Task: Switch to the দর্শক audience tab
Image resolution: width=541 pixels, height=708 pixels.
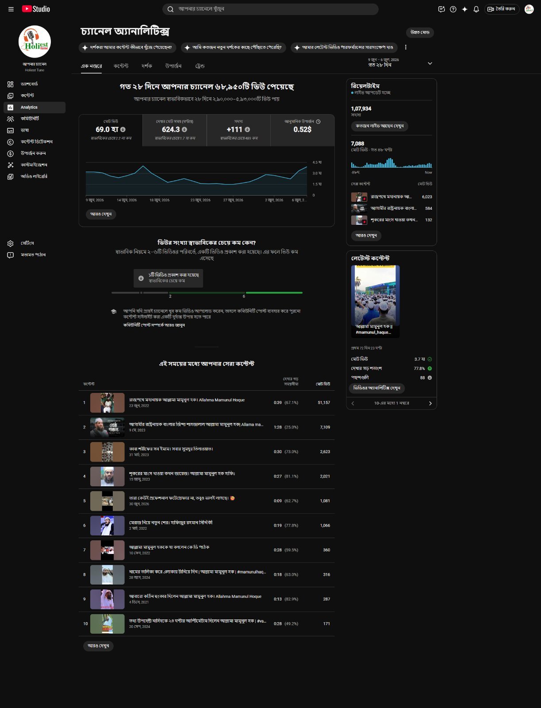Action: pyautogui.click(x=147, y=66)
